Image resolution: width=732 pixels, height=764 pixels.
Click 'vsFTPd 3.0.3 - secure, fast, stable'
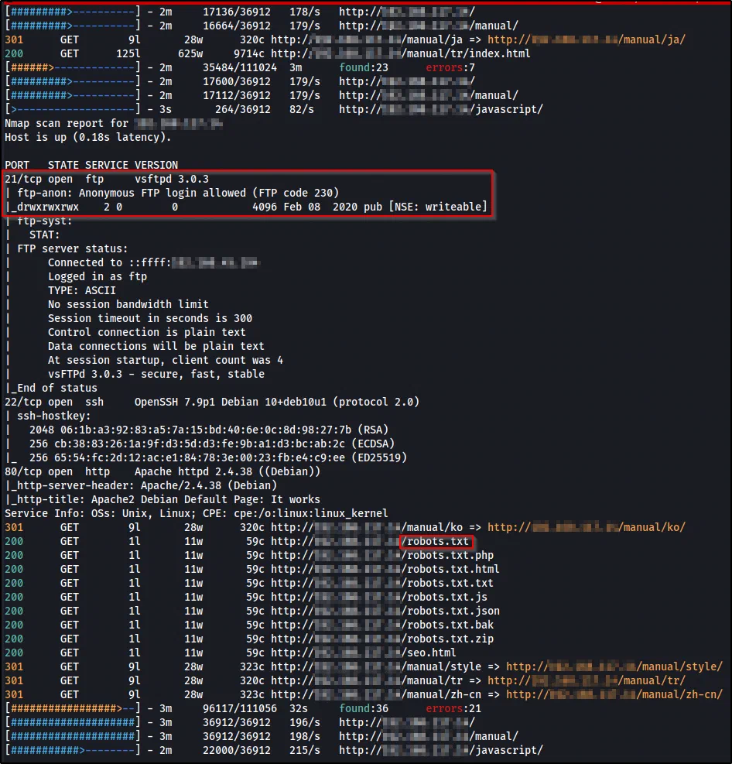point(156,374)
